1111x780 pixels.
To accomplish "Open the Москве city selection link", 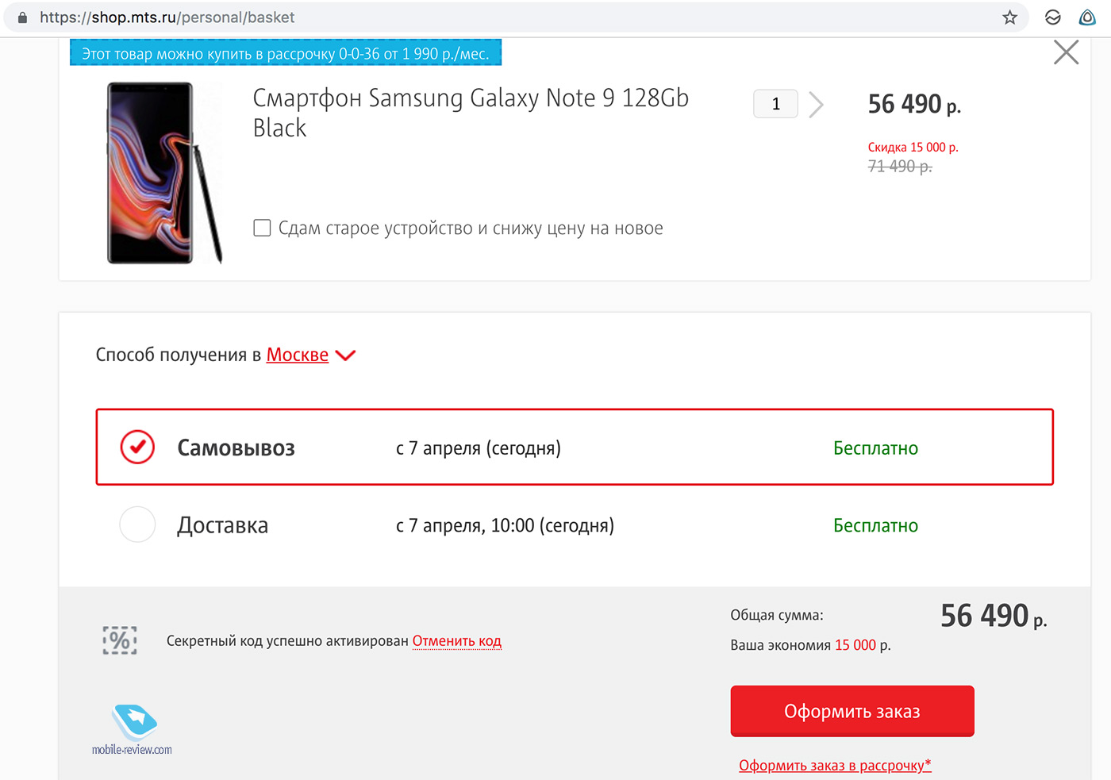I will pos(298,355).
